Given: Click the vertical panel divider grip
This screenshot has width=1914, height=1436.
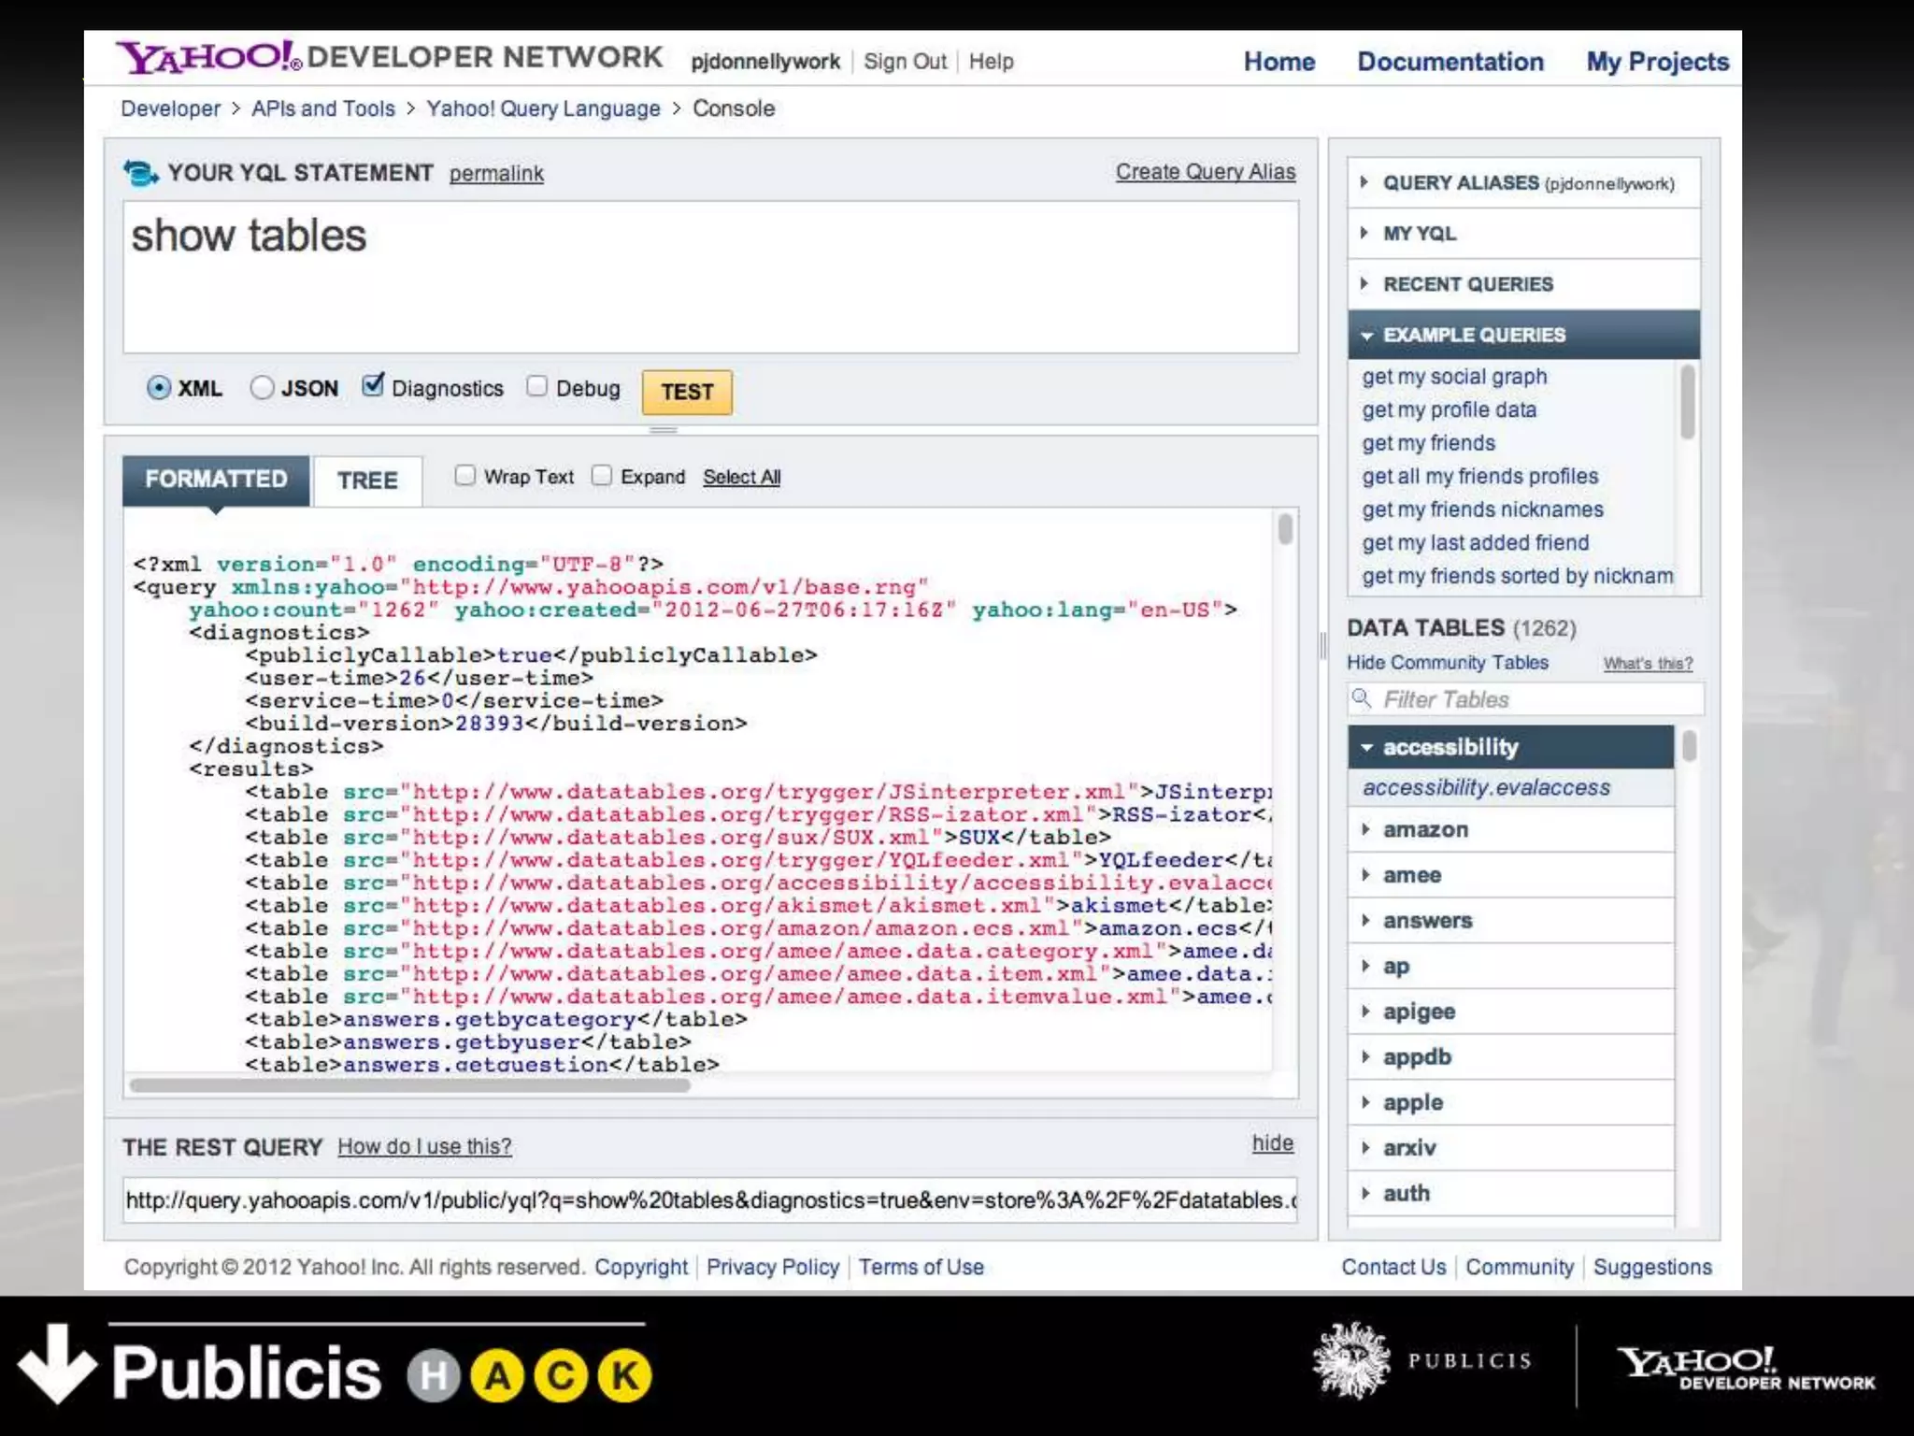Looking at the screenshot, I should (x=1323, y=645).
